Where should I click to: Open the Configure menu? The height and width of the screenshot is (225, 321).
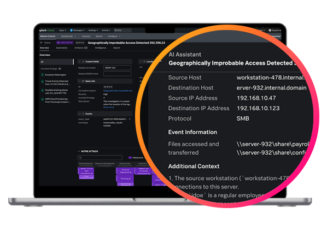pos(114,36)
